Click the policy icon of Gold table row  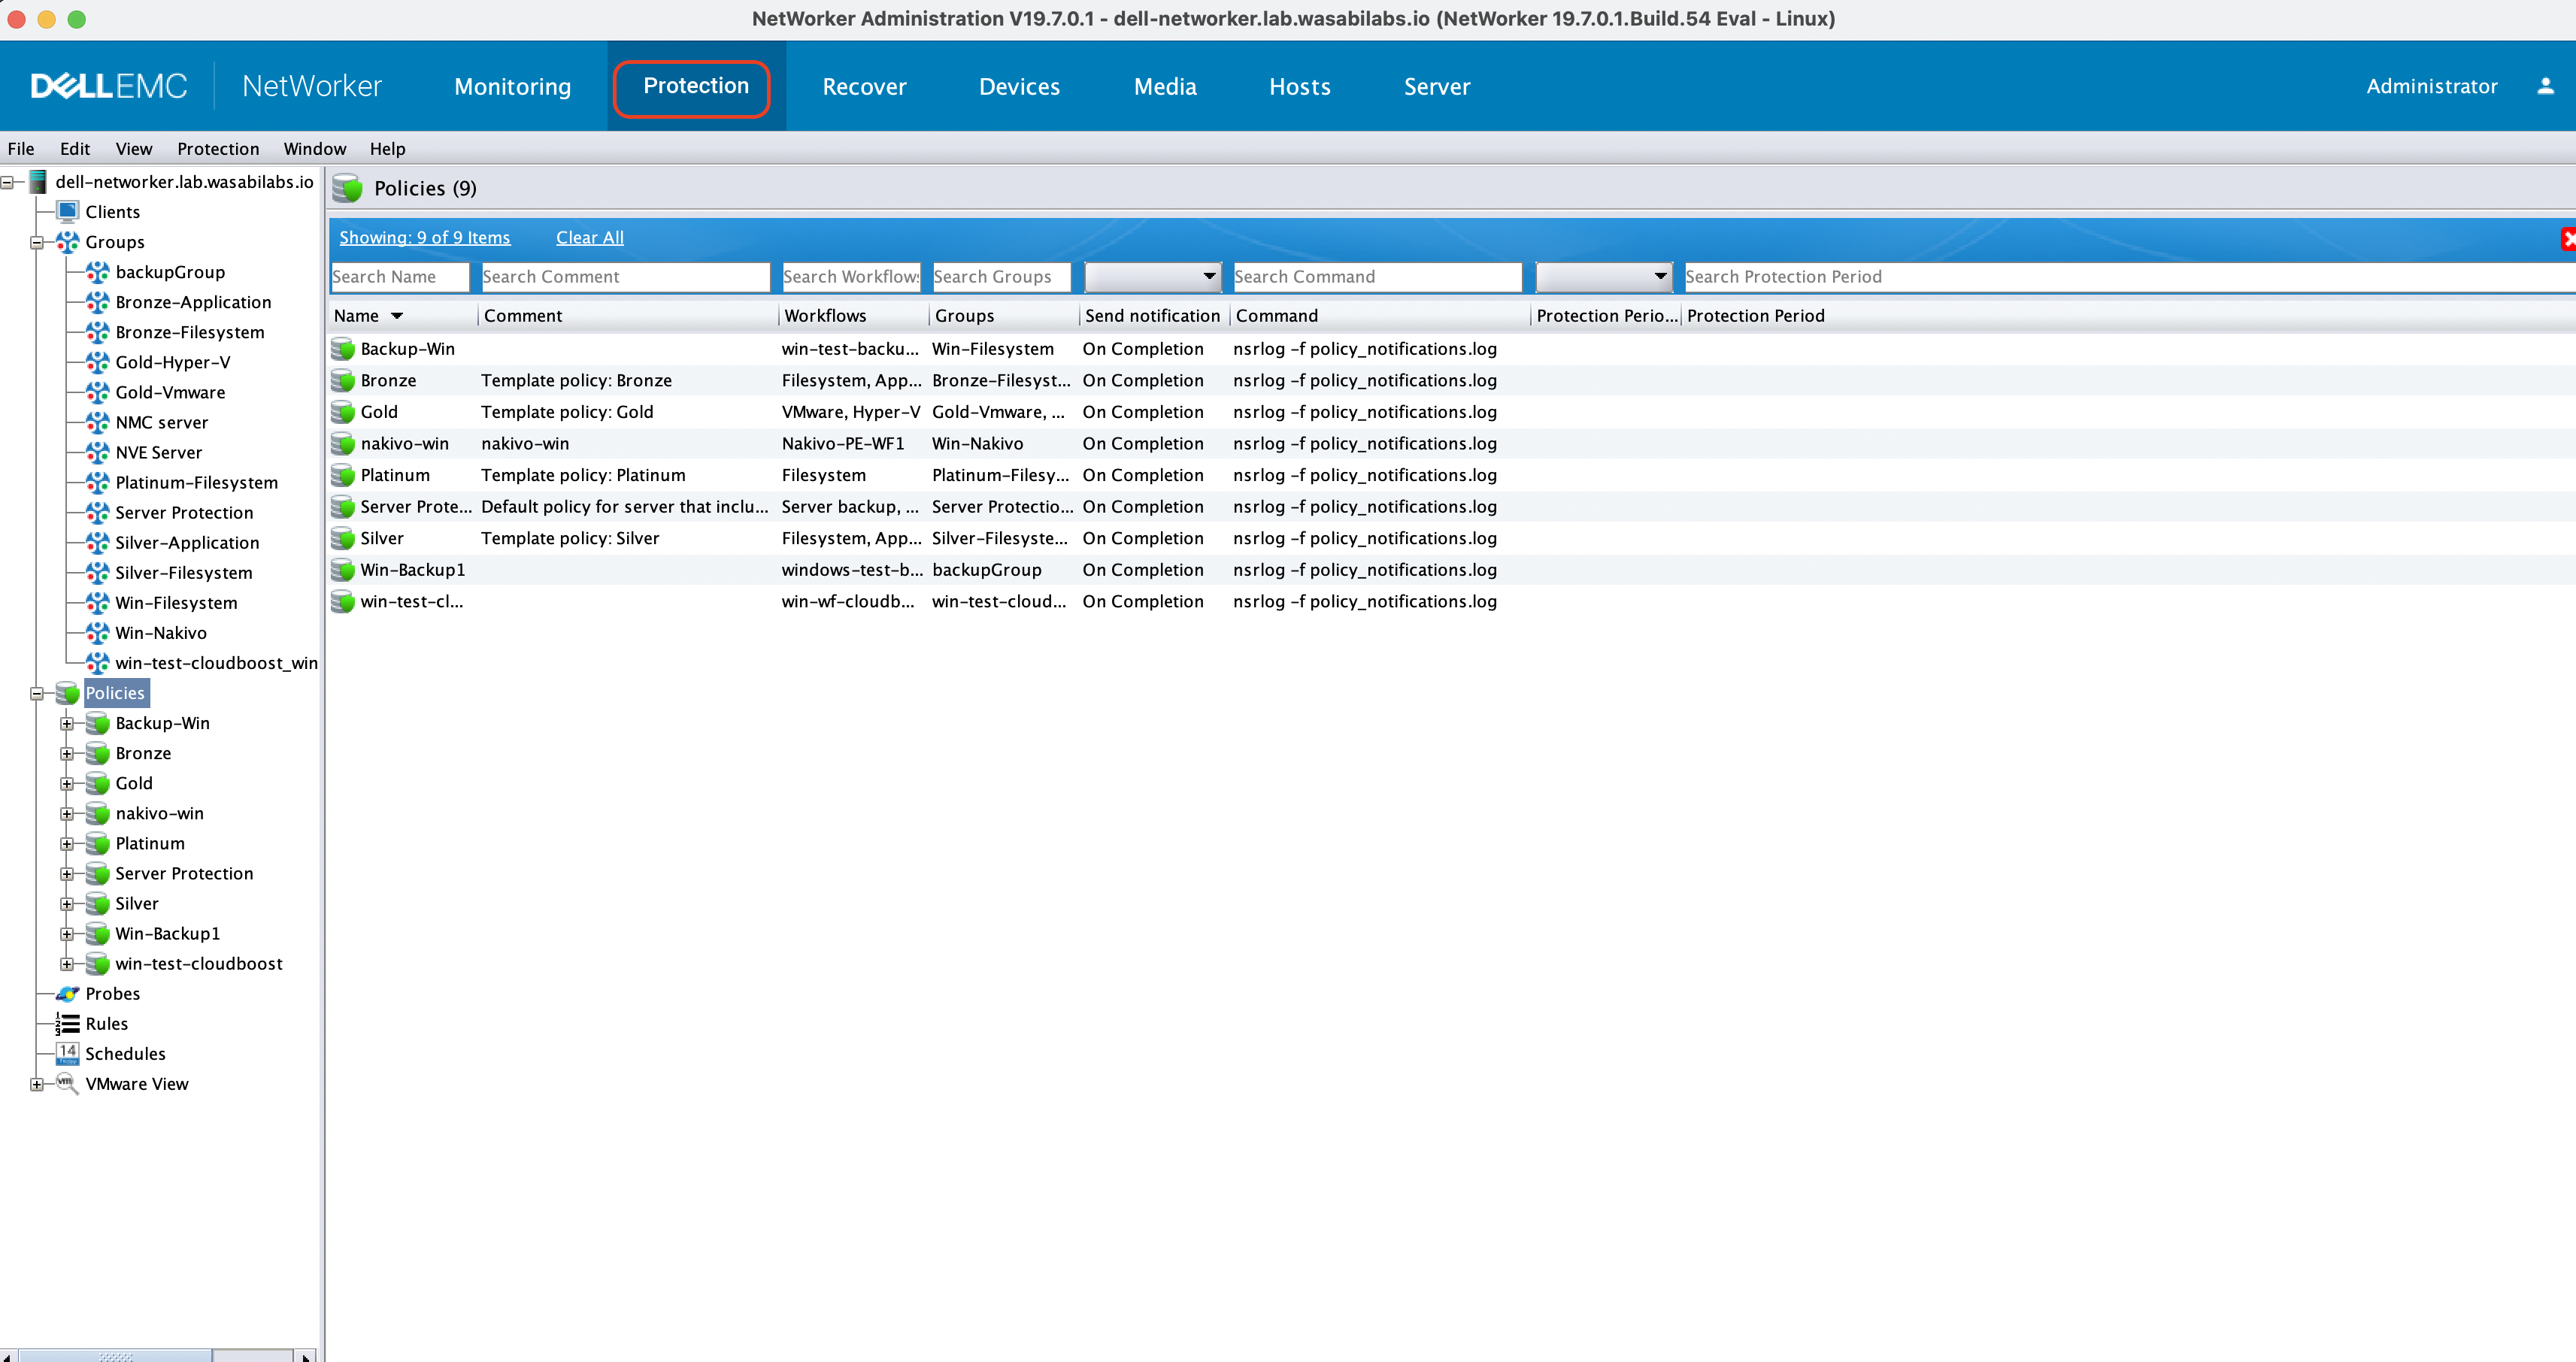[x=343, y=412]
